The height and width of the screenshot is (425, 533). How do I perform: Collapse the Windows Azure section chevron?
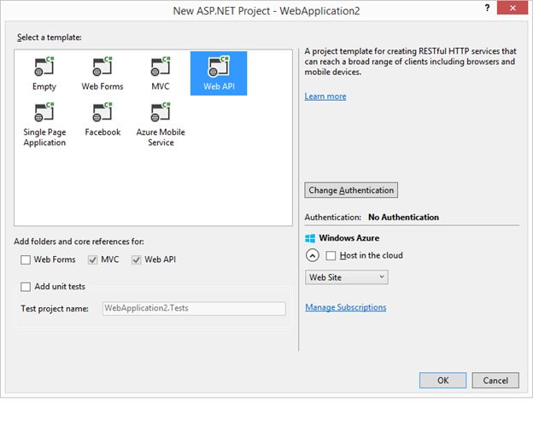pos(313,255)
